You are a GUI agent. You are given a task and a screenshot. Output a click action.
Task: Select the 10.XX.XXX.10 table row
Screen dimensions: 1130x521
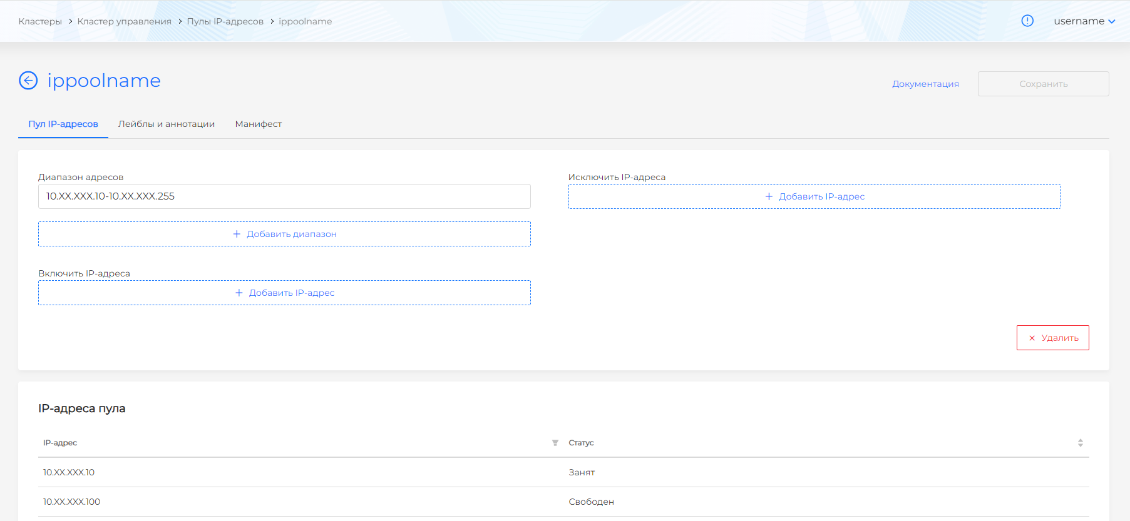tap(69, 472)
